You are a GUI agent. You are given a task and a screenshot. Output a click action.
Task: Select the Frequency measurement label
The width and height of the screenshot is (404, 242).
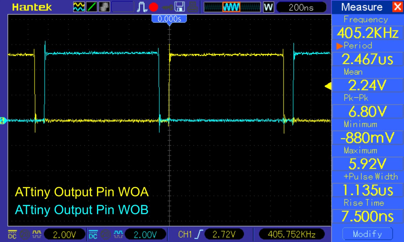click(366, 19)
